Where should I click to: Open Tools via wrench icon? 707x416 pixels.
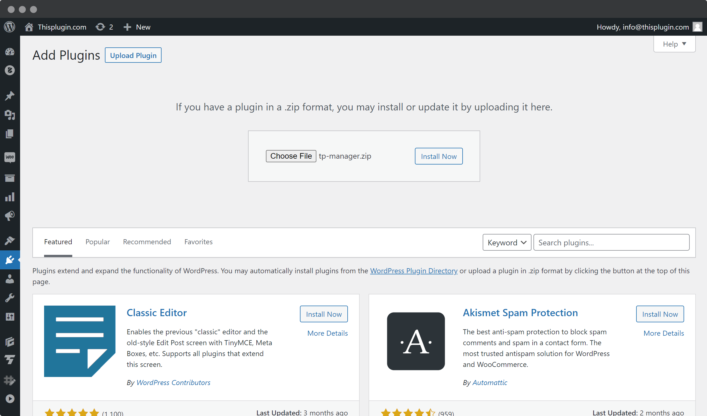10,298
